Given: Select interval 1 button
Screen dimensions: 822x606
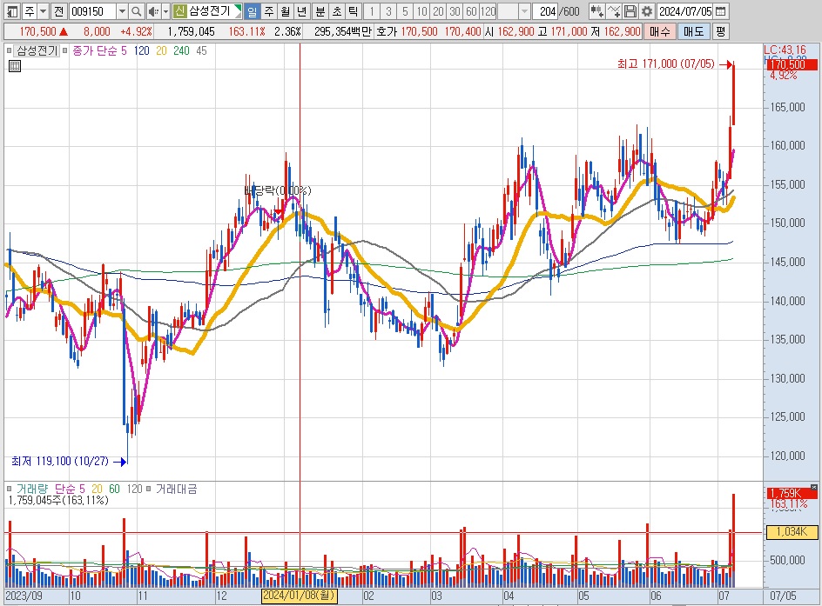Looking at the screenshot, I should click(372, 11).
